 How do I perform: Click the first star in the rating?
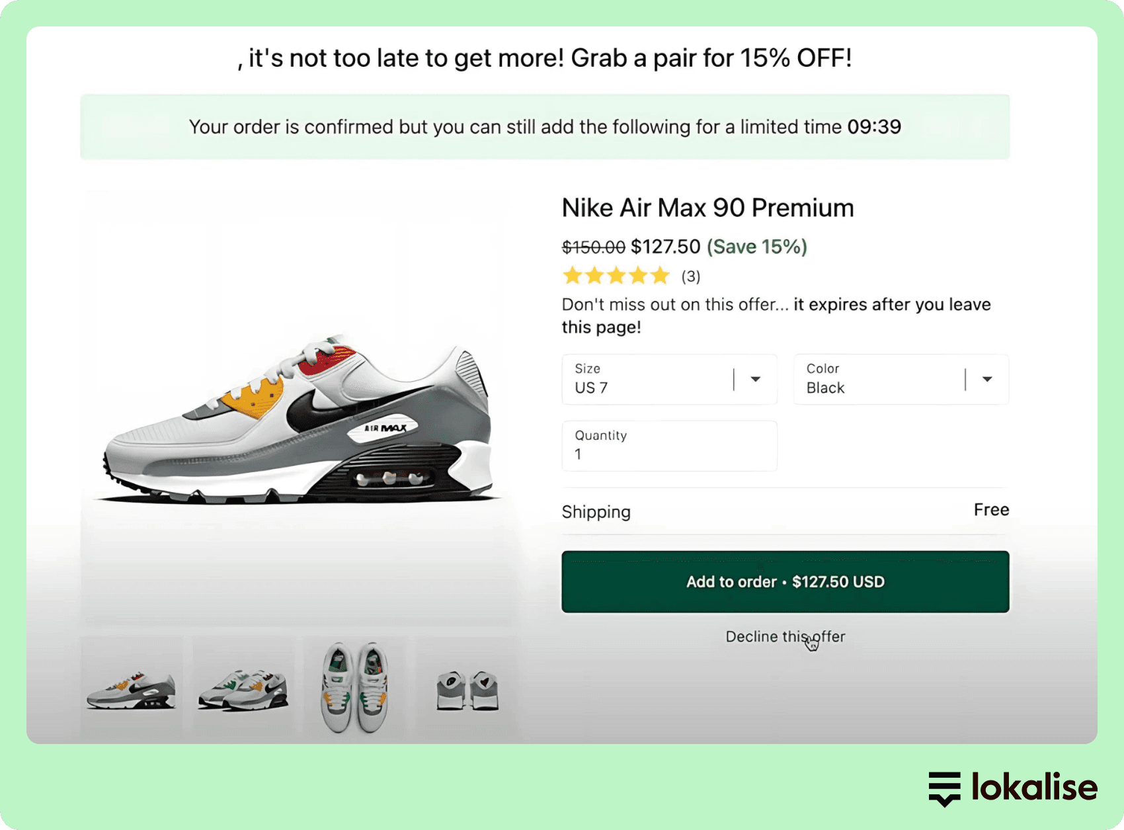pyautogui.click(x=573, y=276)
